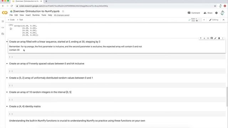Collapse the identity matrix section
The image size is (228, 128).
coord(7,106)
